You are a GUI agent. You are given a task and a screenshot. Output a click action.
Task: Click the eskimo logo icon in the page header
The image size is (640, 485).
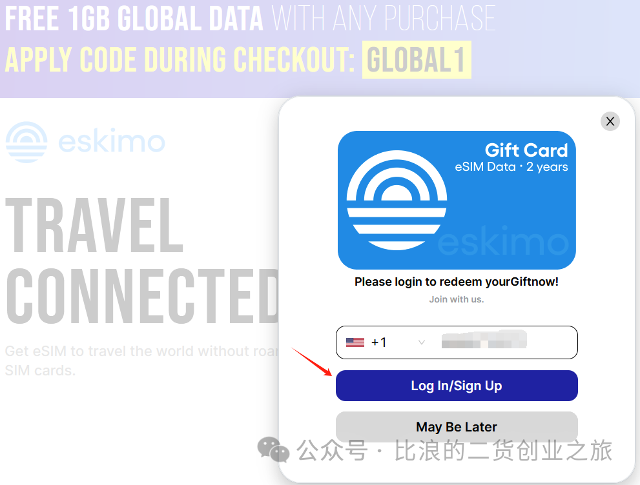[26, 143]
